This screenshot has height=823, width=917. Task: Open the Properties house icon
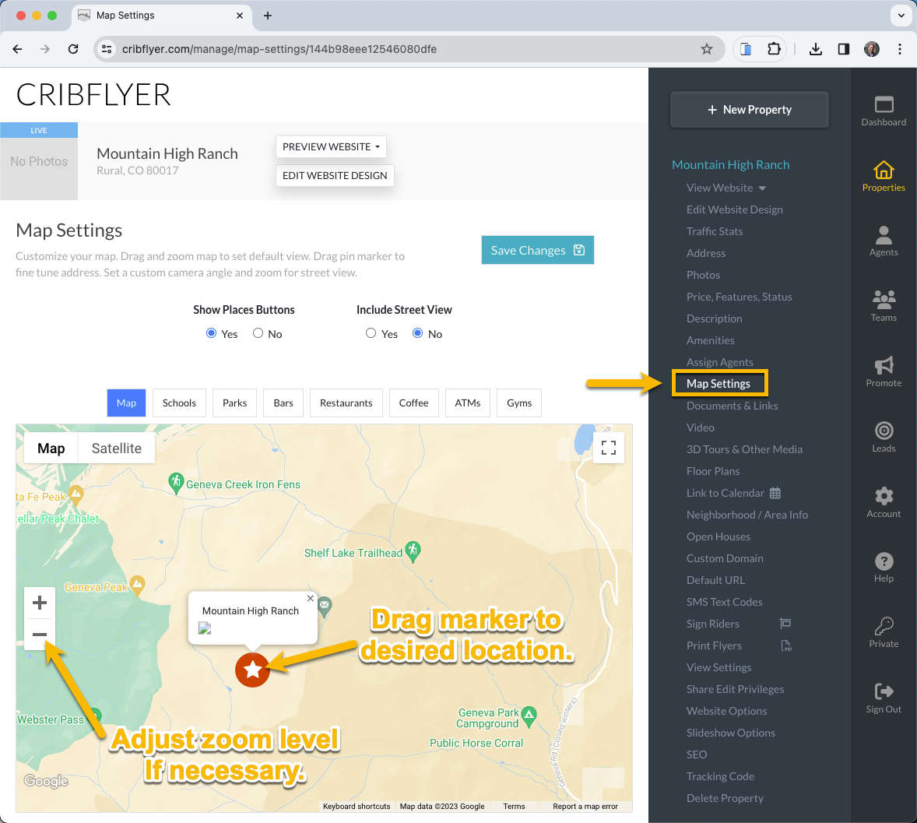[x=883, y=170]
